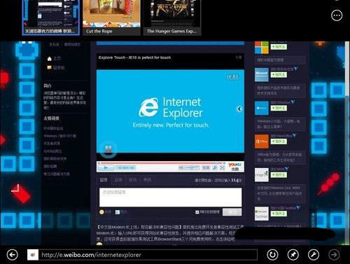Follow the MSN account

pos(279,175)
